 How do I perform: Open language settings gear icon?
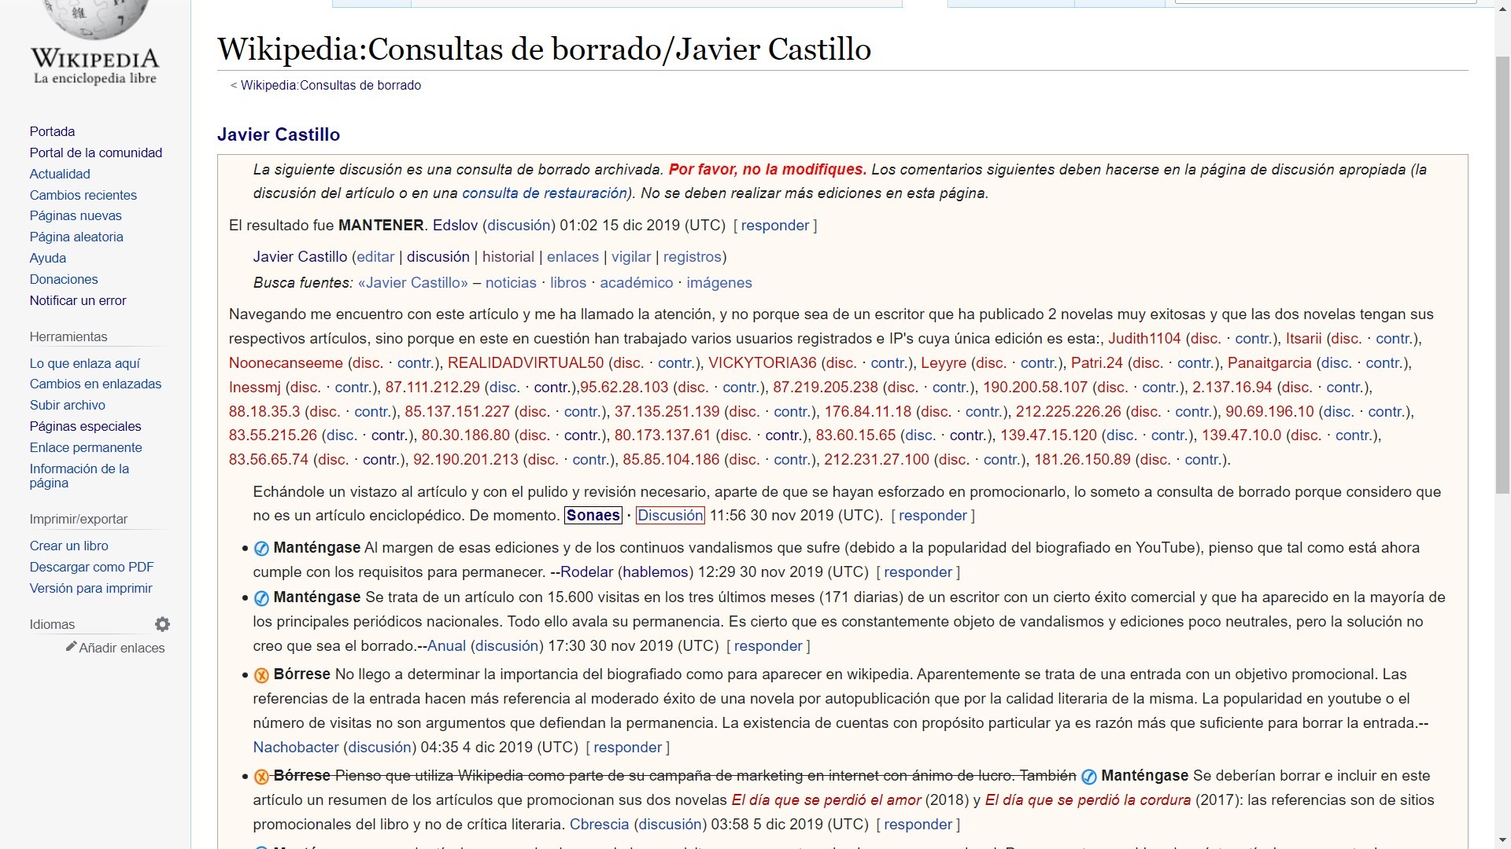pyautogui.click(x=162, y=624)
